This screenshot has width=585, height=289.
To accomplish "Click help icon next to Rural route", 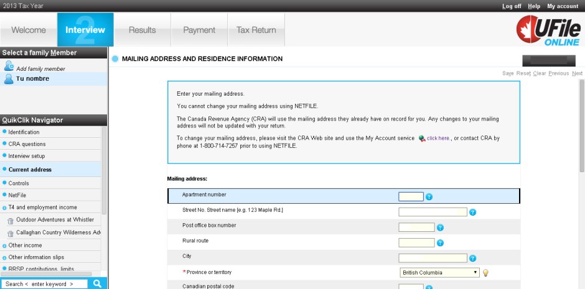I will [440, 243].
